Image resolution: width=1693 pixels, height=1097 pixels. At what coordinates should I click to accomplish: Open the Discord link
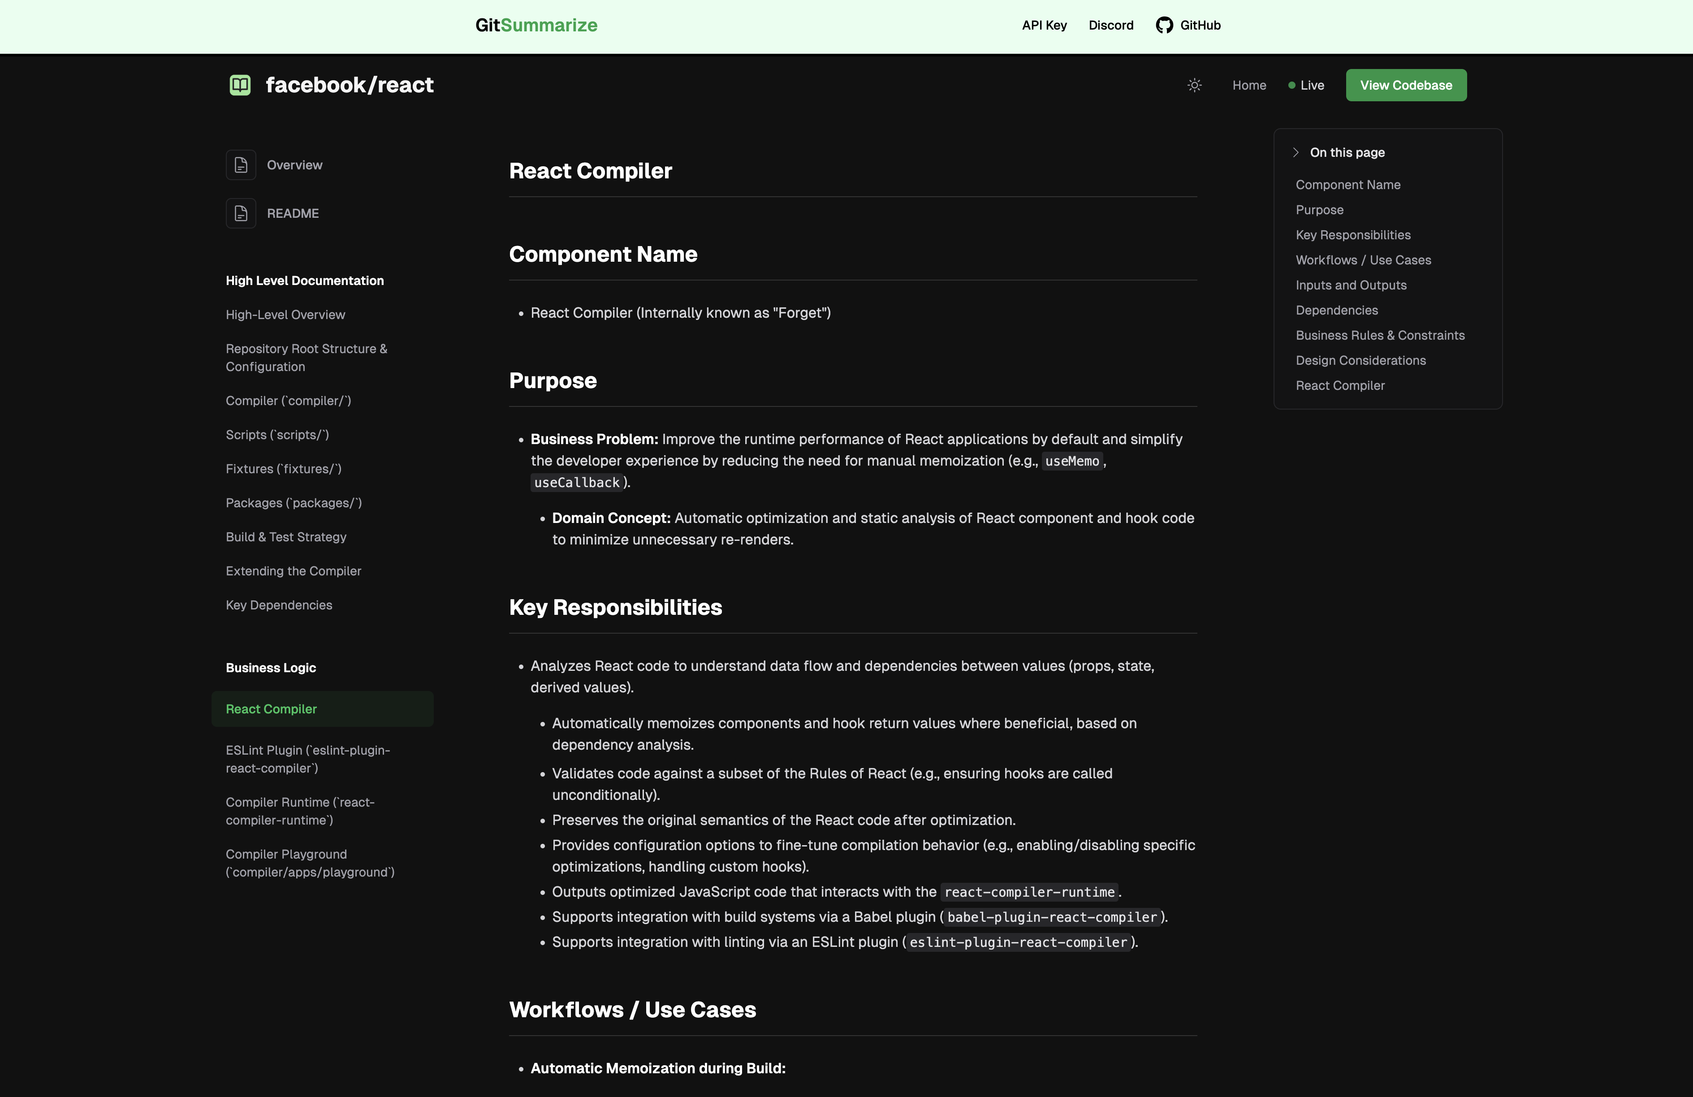(1110, 26)
